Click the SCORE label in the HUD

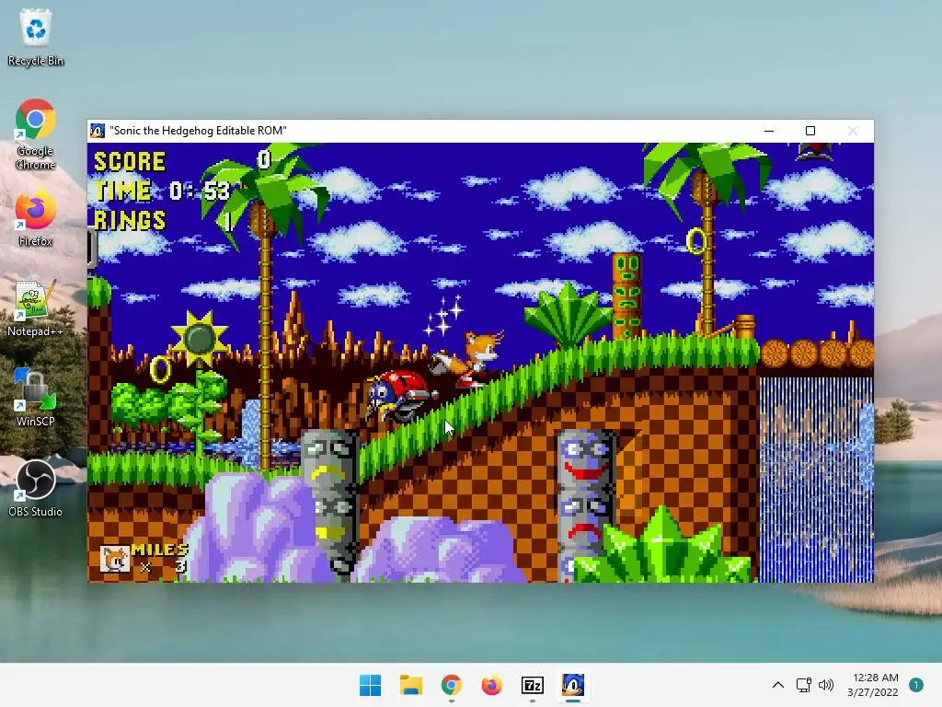click(130, 162)
